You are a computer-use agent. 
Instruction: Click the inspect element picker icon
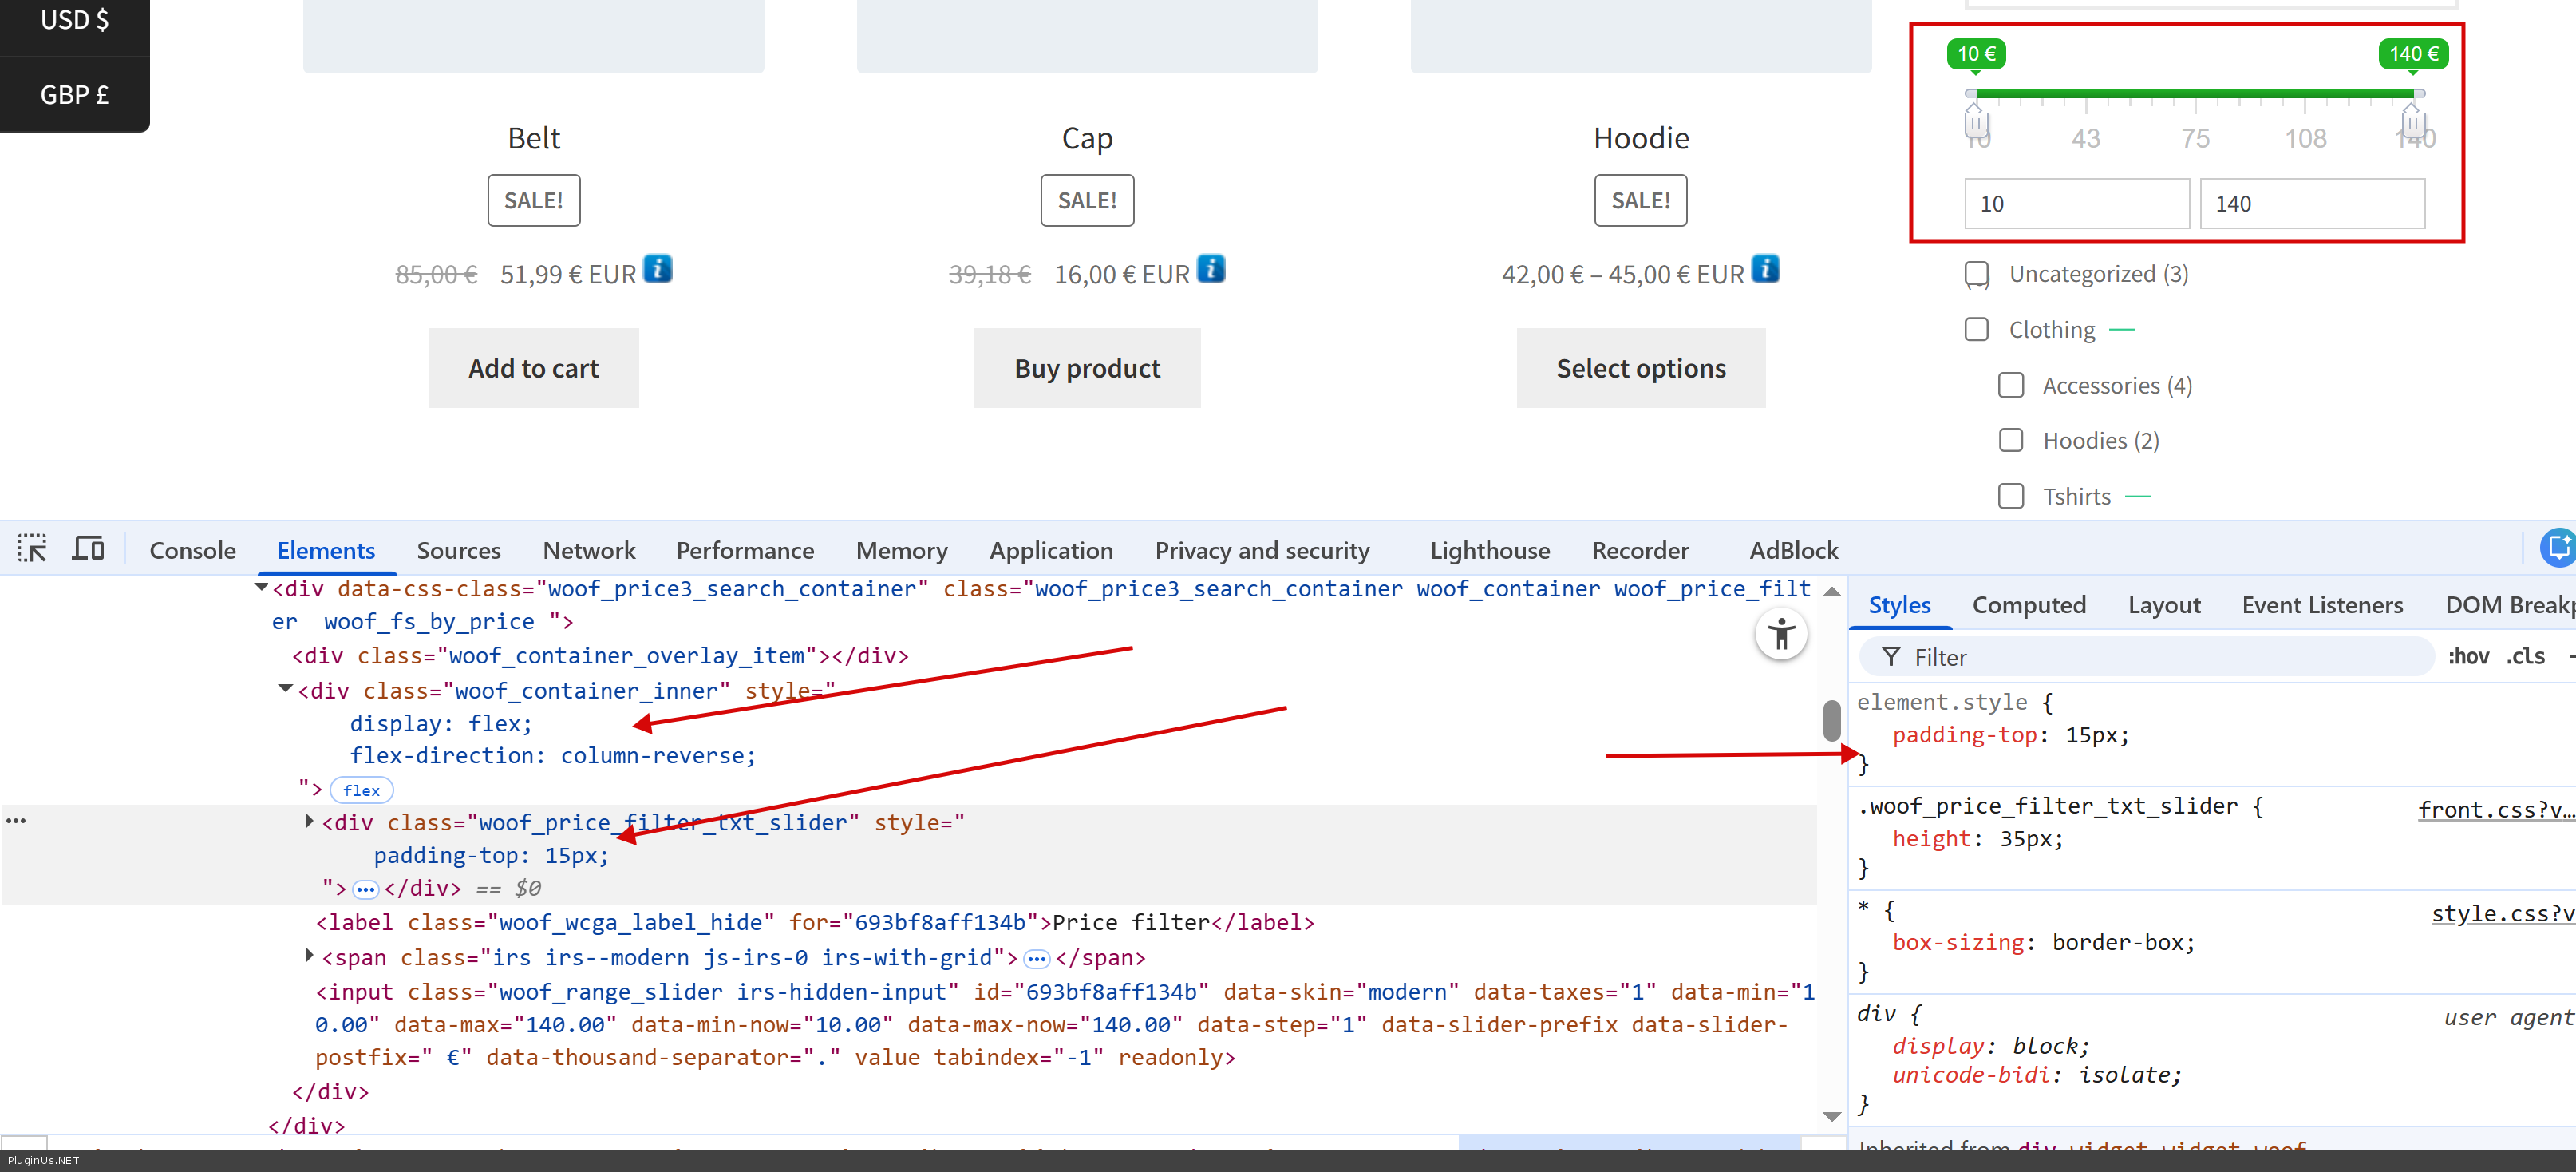32,549
